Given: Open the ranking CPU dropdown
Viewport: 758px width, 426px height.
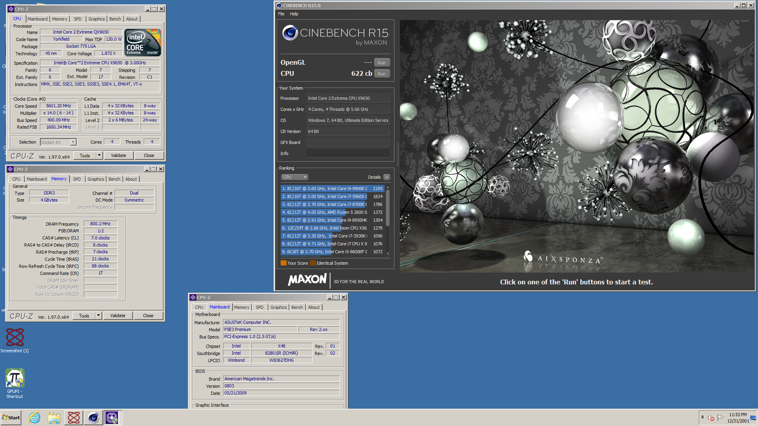Looking at the screenshot, I should pyautogui.click(x=295, y=177).
